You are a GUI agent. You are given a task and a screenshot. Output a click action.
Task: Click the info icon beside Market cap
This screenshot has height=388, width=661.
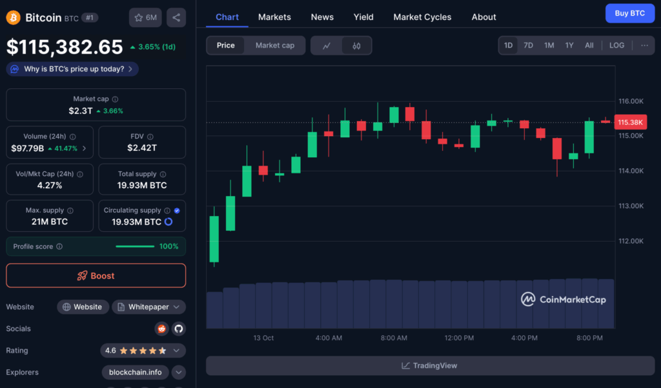[x=116, y=99]
